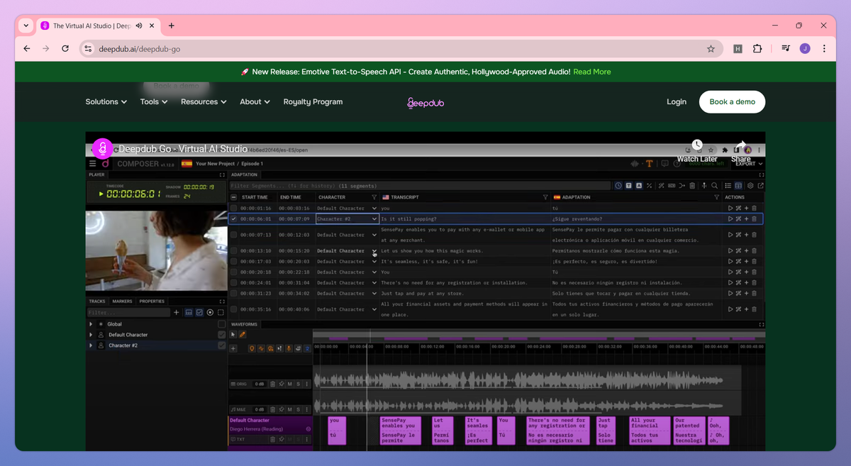
Task: Maximize the Player panel
Action: pyautogui.click(x=221, y=174)
